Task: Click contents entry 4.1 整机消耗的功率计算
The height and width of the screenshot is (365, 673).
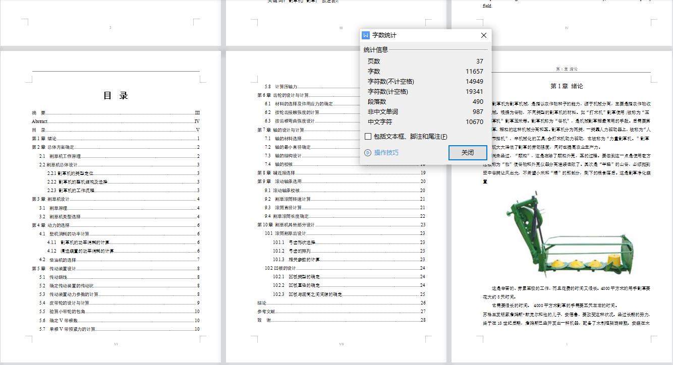Action: (120, 233)
